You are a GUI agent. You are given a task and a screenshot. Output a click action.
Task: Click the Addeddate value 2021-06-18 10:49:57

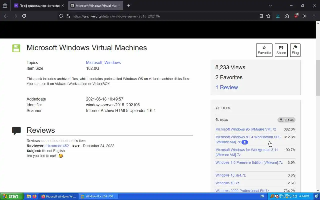tap(104, 99)
